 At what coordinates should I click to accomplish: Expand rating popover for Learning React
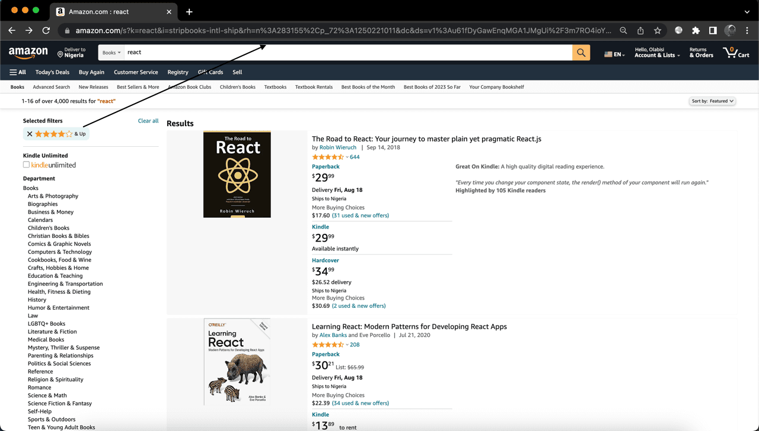[x=347, y=345]
